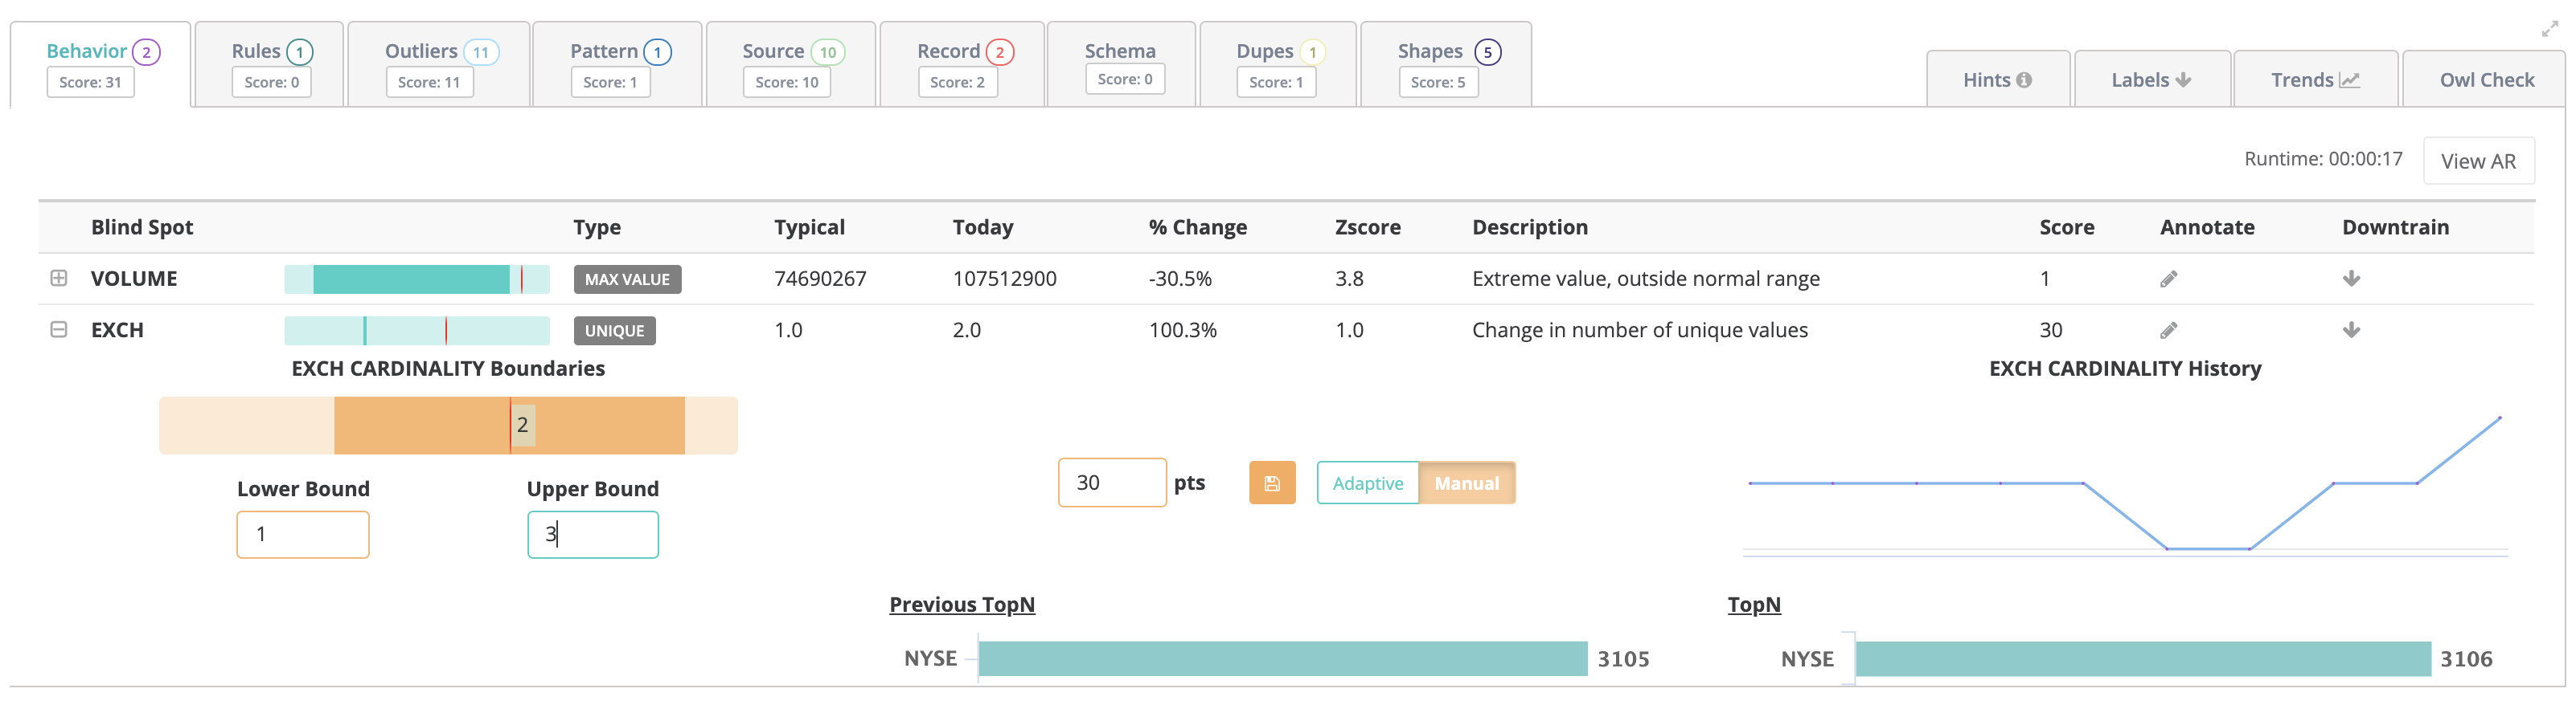This screenshot has width=2576, height=713.
Task: Click the EXCH cardinality boundaries bar
Action: click(448, 426)
